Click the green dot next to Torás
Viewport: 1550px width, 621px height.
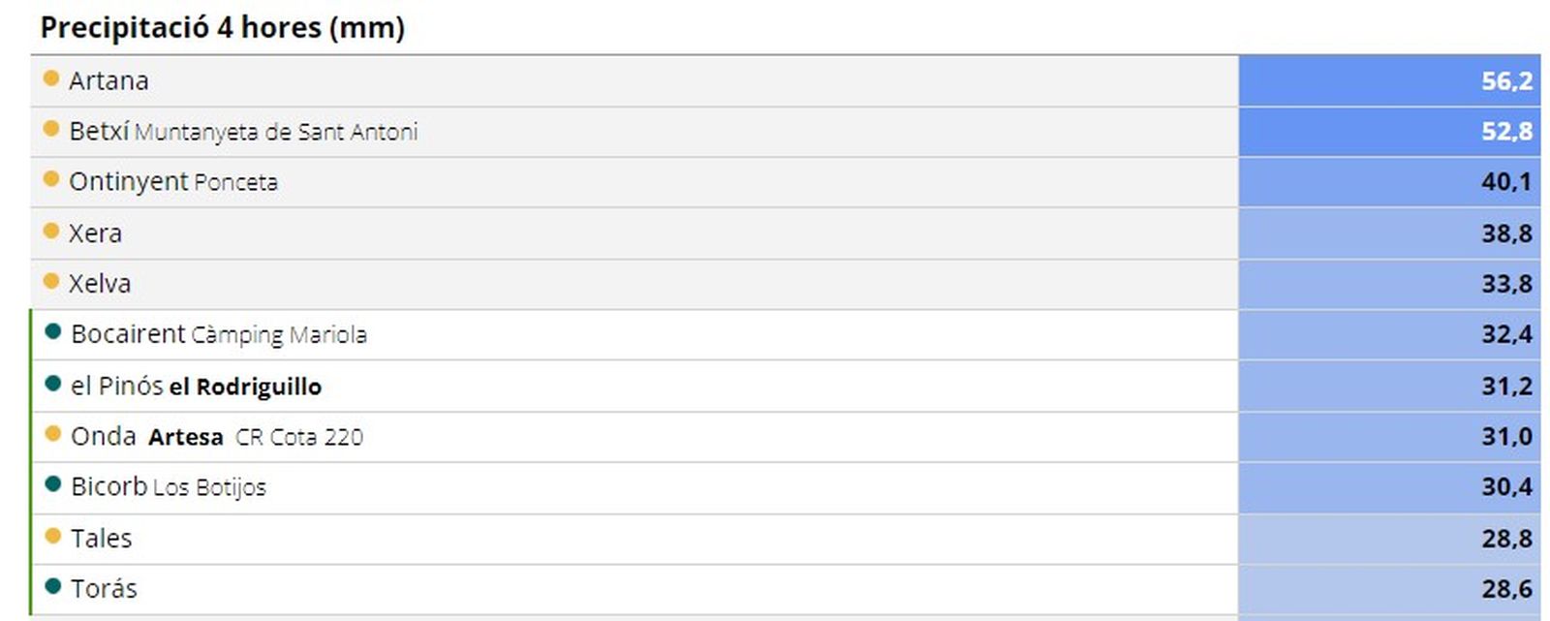[53, 586]
